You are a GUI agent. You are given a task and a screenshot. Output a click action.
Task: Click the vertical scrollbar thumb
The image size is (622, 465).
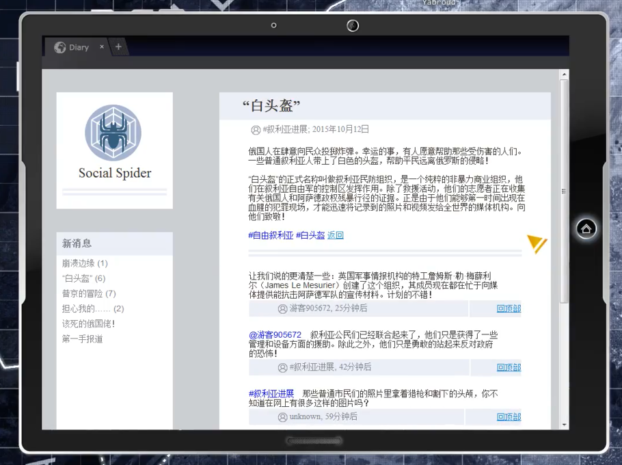pos(564,191)
